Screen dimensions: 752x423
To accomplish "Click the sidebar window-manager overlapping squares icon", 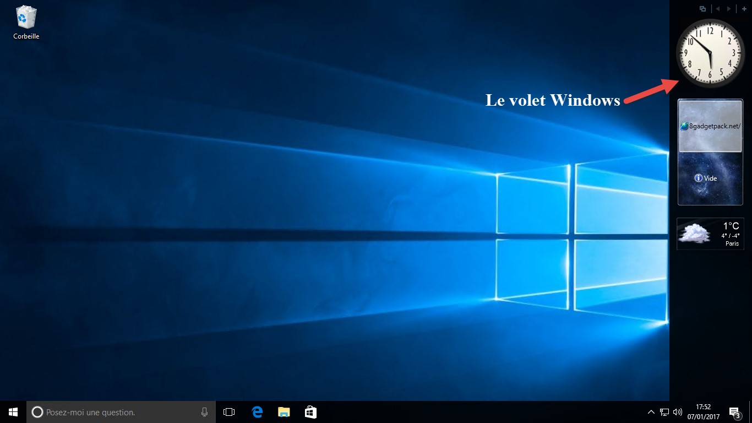I will point(702,9).
